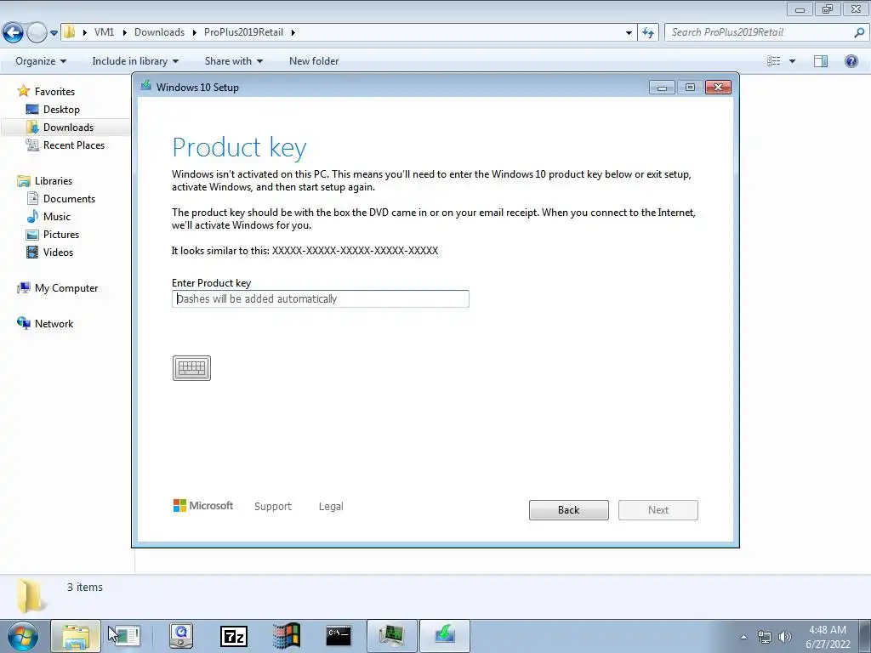
Task: Open the taskbar icon next to Explorer
Action: point(126,636)
